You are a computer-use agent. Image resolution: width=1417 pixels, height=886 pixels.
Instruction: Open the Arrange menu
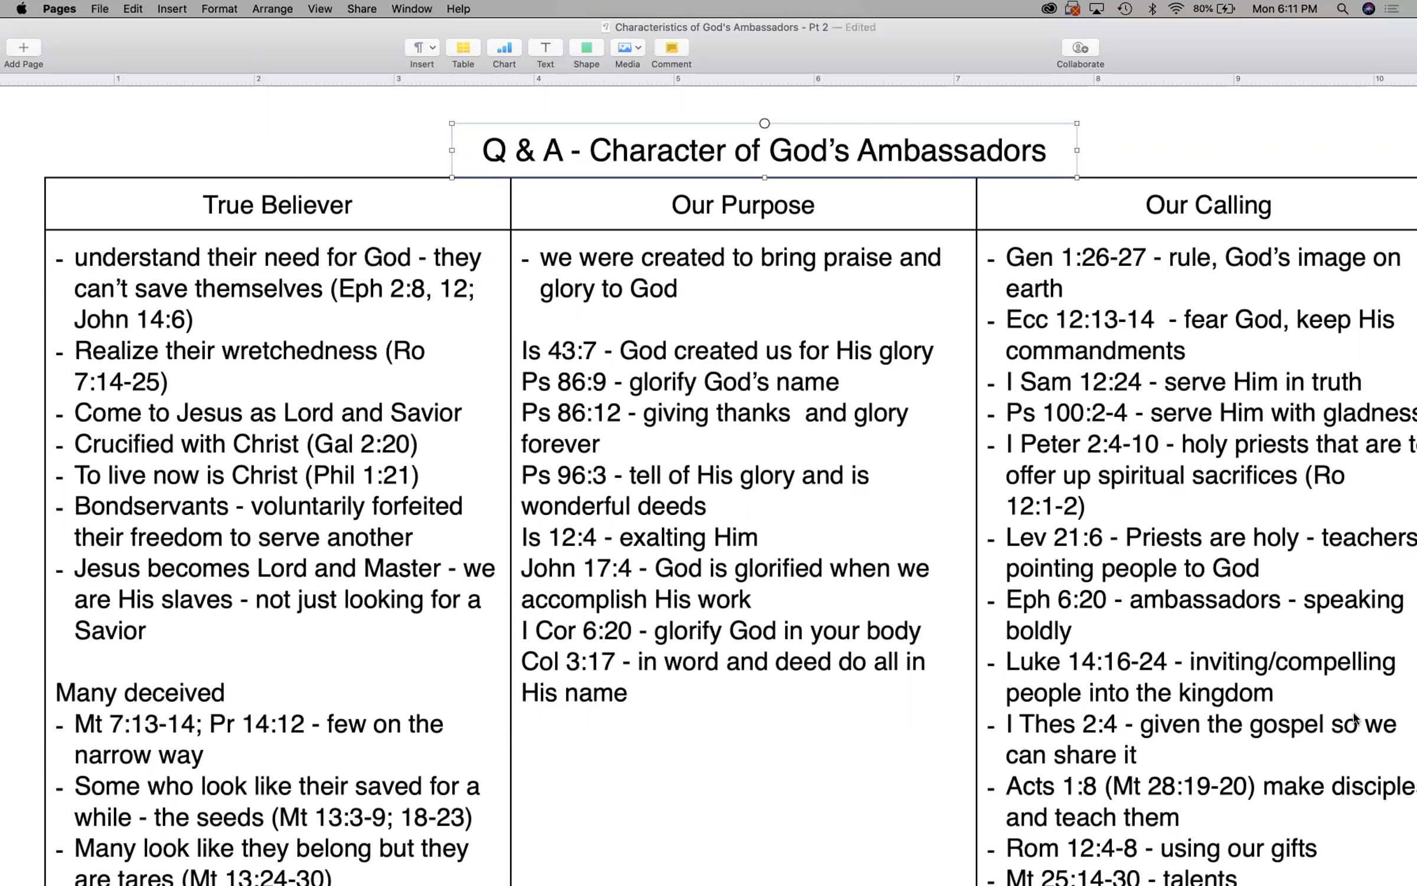click(272, 9)
